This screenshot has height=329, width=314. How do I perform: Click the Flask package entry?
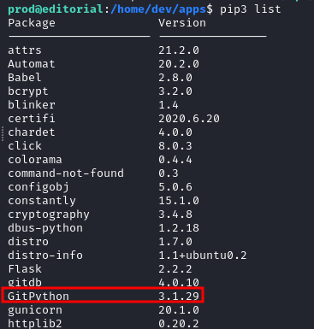[25, 269]
